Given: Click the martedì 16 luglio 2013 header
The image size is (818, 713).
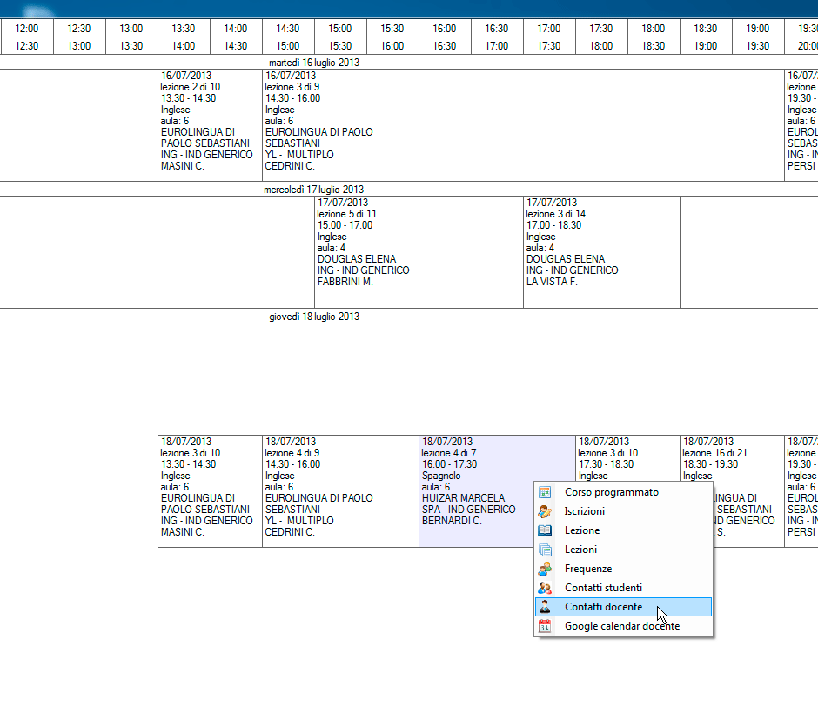Looking at the screenshot, I should click(x=314, y=63).
